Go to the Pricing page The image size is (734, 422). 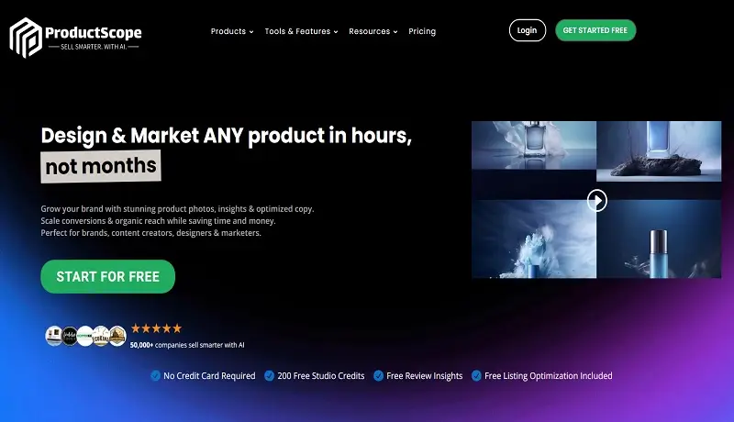tap(422, 31)
